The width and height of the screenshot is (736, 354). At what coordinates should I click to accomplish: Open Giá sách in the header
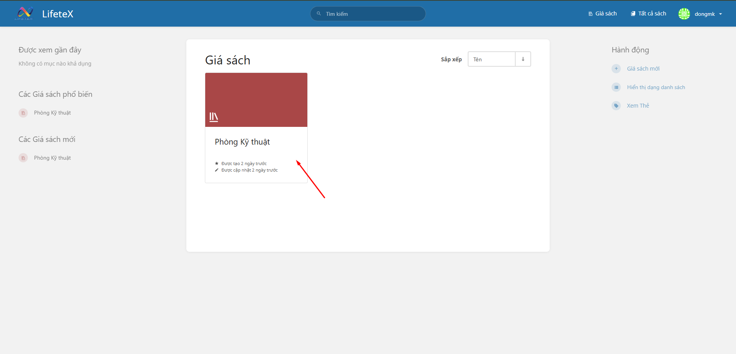click(602, 13)
